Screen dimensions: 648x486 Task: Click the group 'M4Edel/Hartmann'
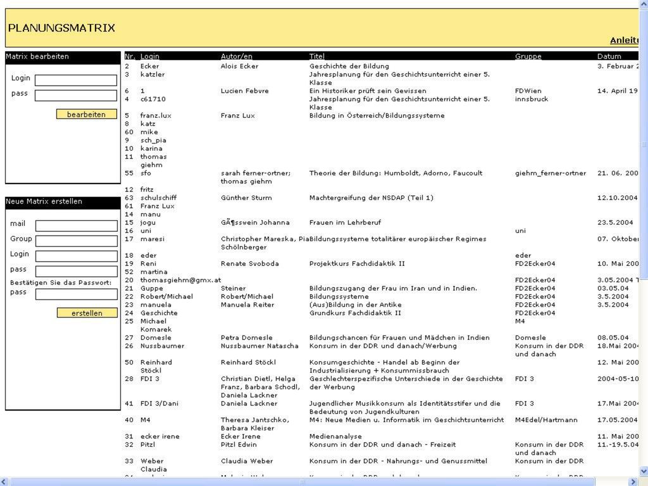pos(546,420)
